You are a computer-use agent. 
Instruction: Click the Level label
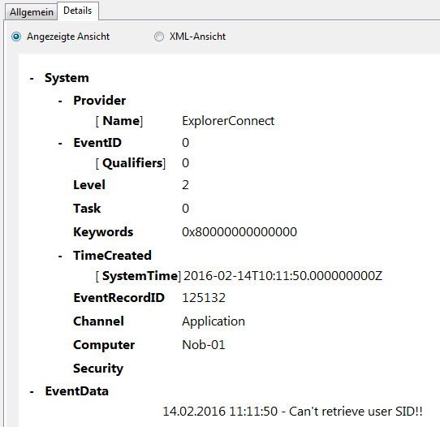pos(89,185)
